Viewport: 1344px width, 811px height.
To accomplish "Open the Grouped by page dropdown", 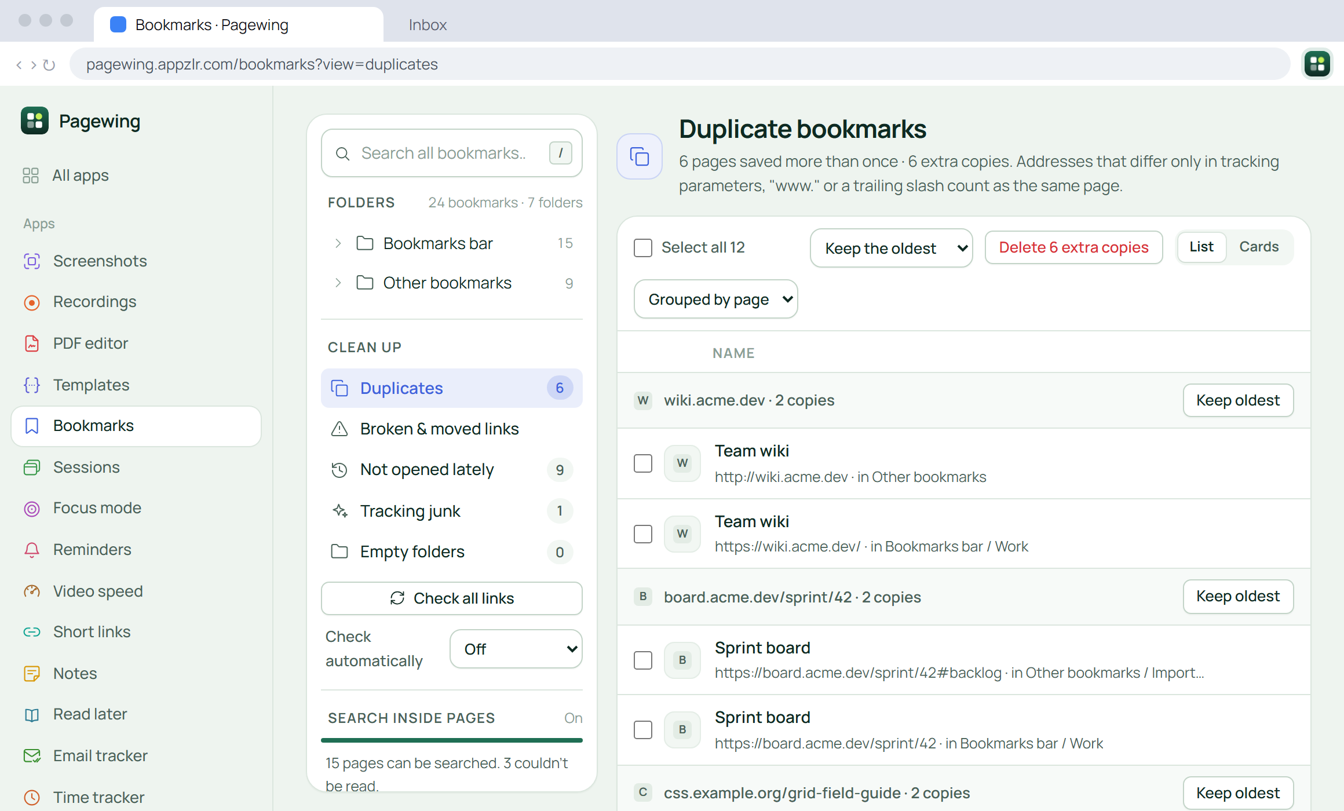I will tap(715, 299).
